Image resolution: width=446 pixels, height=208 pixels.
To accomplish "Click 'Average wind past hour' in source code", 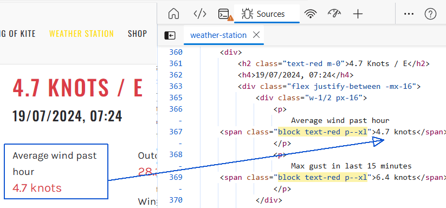I will 340,120.
